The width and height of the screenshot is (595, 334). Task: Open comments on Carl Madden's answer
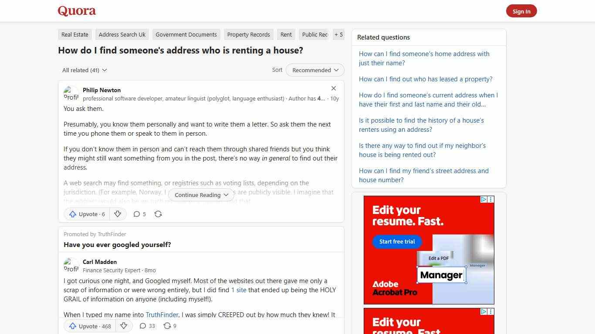tap(147, 326)
